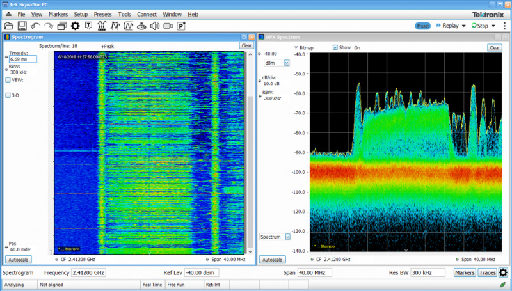Click the Open file folder icon
This screenshot has width=512, height=291.
pos(8,26)
